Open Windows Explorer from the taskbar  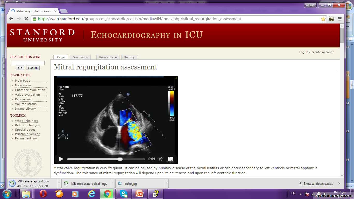coord(26,194)
